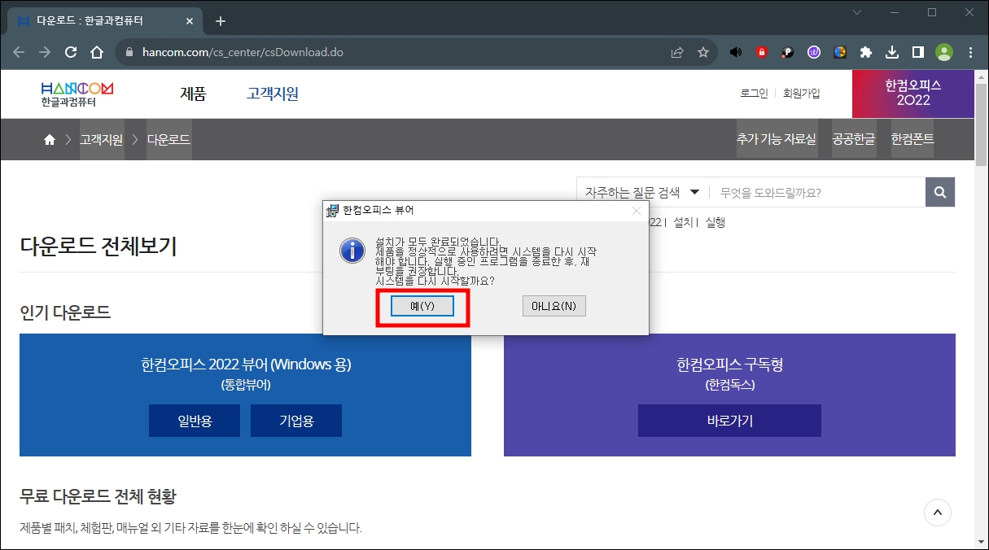Viewport: 989px width, 550px height.
Task: Open Chrome's three-dot menu
Action: 970,52
